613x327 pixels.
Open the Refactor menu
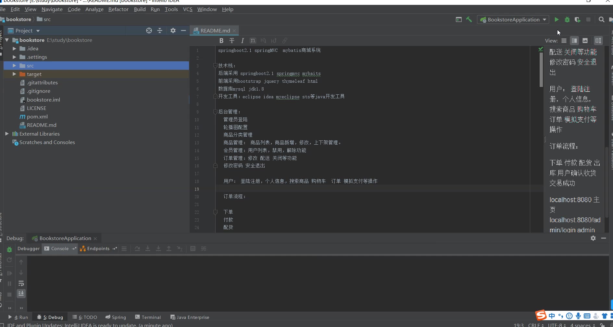(118, 9)
